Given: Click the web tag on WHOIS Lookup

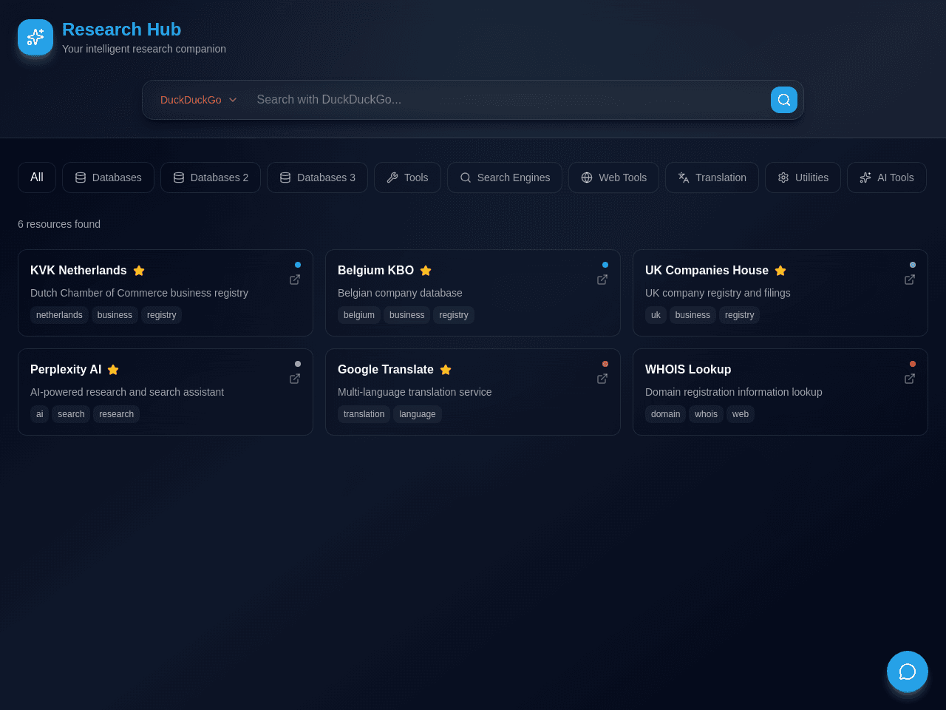Looking at the screenshot, I should (x=741, y=414).
